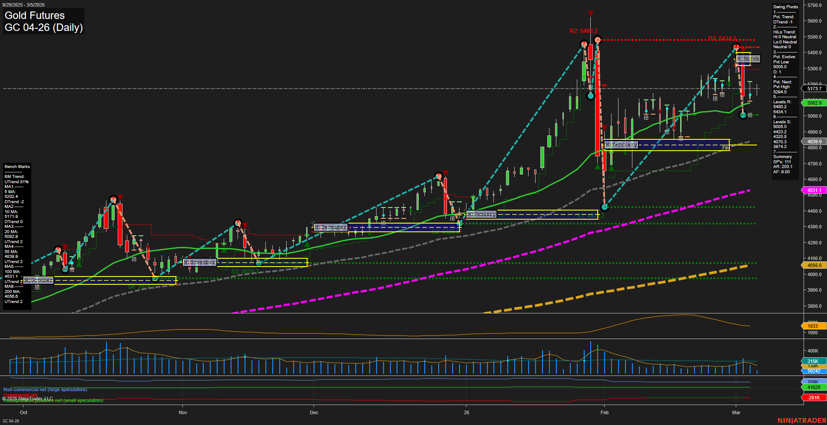Click the M:February monthly range label box
Image resolution: width=827 pixels, height=425 pixels.
(621, 144)
